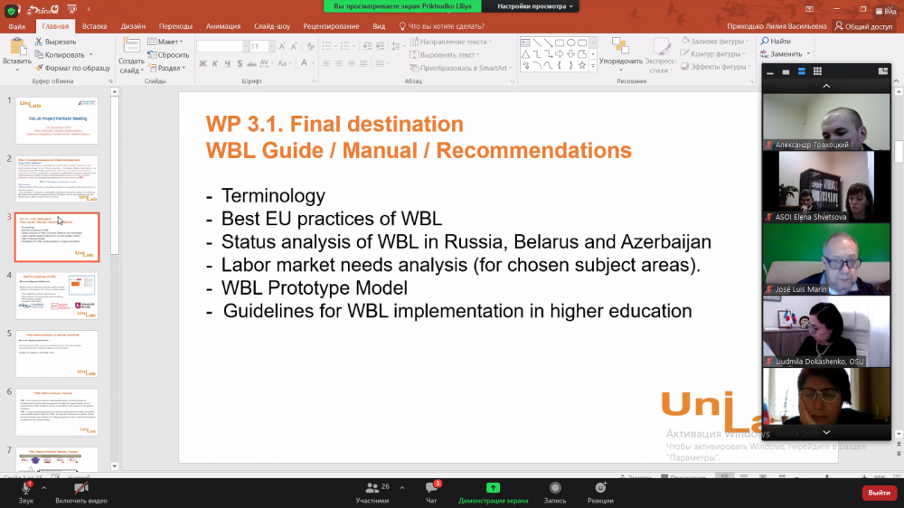Select slide 1 thumbnail
Viewport: 904px width, 508px height.
point(57,120)
